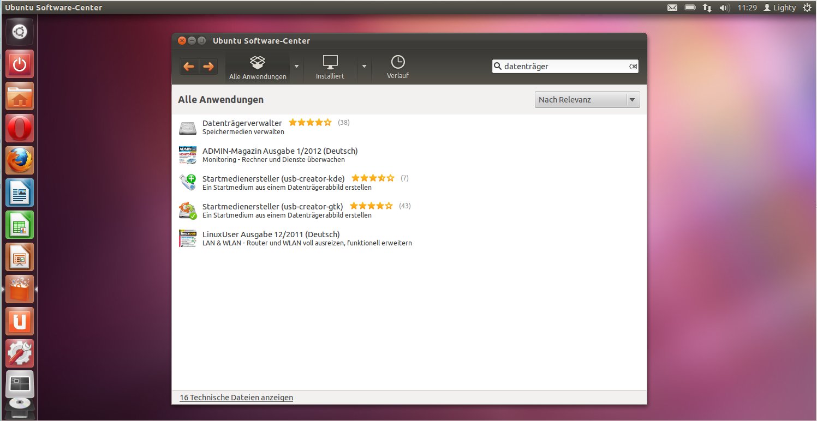Launch the Opera browser

(20, 128)
